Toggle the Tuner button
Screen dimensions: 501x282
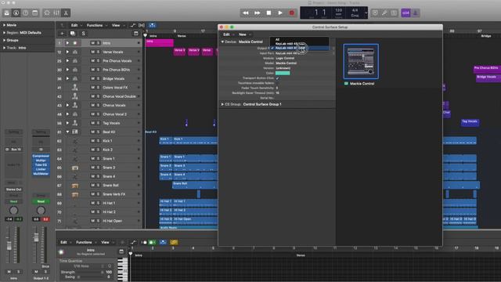point(384,13)
